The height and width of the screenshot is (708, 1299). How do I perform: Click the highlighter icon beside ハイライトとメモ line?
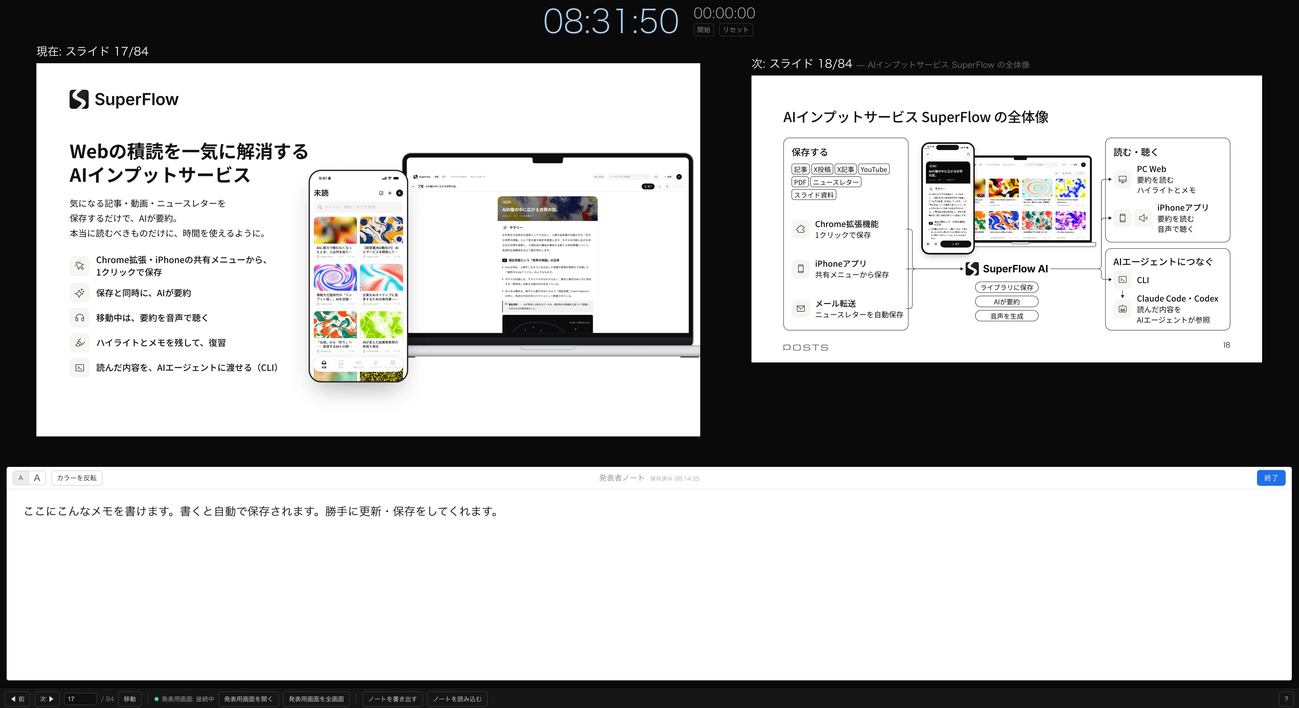[x=80, y=343]
